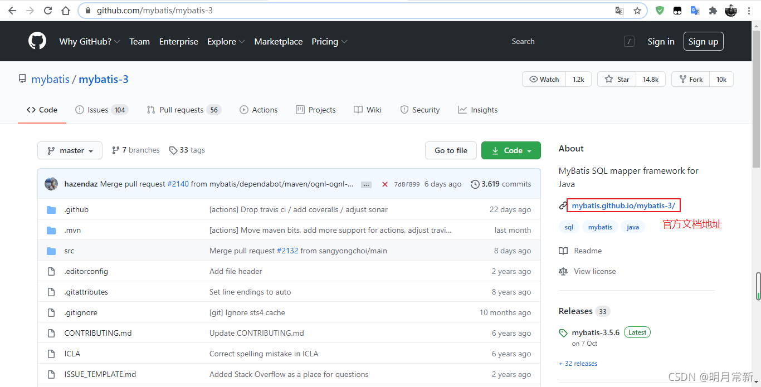This screenshot has height=387, width=761.
Task: Switch to the Wiki tab
Action: [368, 110]
